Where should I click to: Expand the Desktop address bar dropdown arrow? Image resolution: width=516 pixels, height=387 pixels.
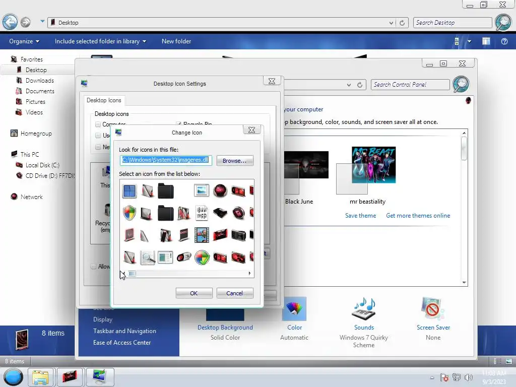click(391, 23)
